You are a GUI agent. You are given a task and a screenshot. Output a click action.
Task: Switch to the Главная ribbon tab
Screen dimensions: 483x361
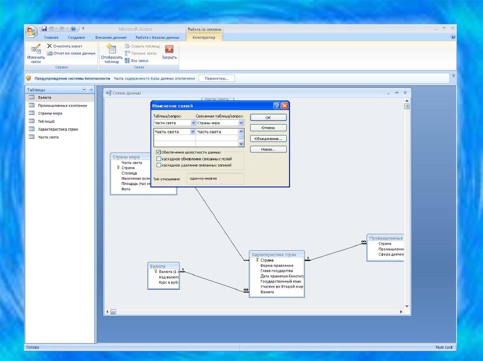[51, 37]
